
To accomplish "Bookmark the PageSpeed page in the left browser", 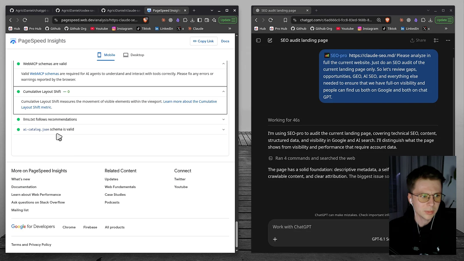I will coord(46,20).
